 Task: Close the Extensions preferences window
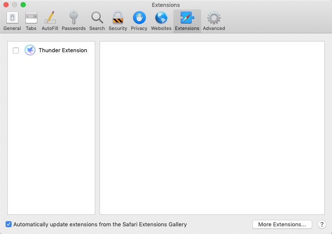click(x=6, y=5)
